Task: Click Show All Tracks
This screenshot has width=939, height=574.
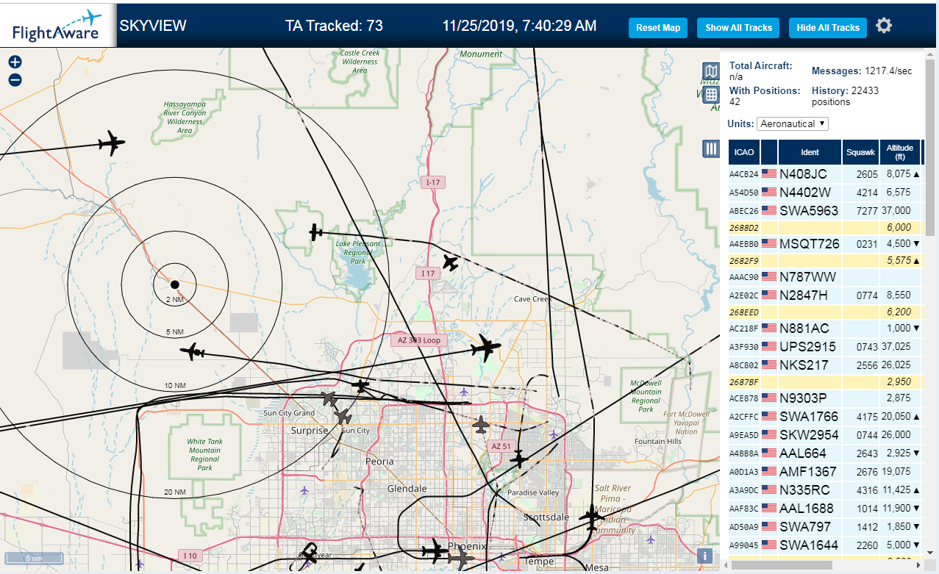Action: [738, 28]
